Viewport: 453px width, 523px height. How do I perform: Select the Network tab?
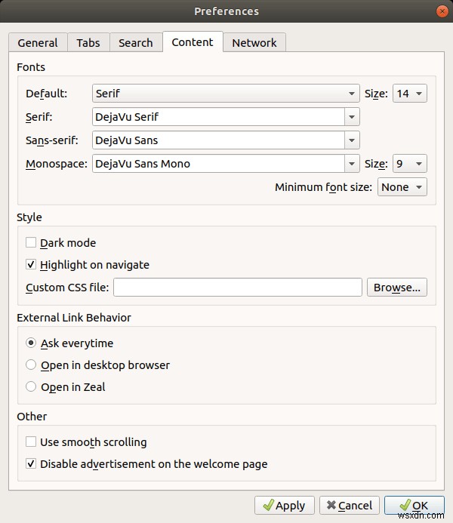pyautogui.click(x=254, y=43)
